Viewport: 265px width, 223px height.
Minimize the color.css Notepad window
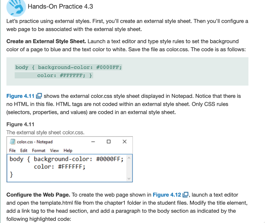(93, 142)
